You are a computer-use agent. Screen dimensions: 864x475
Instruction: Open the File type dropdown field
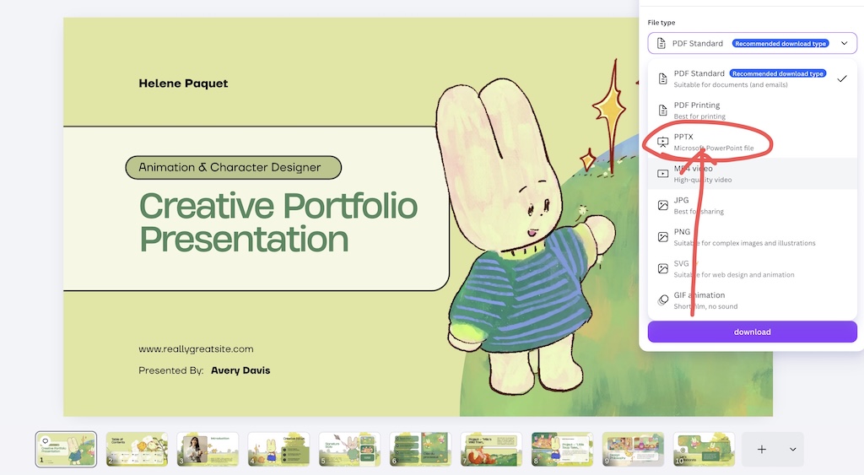click(x=752, y=43)
